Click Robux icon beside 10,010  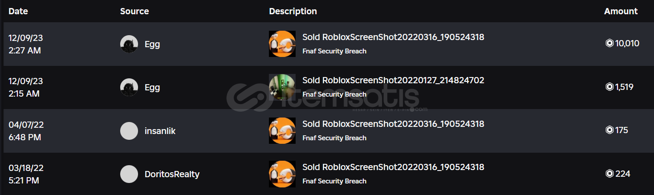click(609, 43)
